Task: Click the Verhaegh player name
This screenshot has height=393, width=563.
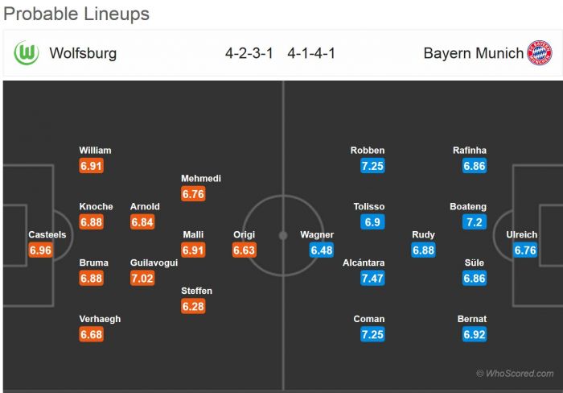Action: tap(100, 319)
